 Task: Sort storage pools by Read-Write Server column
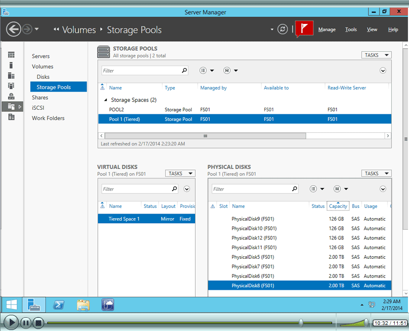point(347,88)
